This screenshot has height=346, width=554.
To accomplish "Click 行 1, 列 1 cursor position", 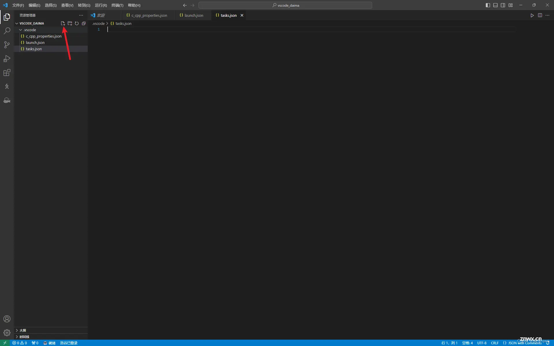I will tap(449, 343).
